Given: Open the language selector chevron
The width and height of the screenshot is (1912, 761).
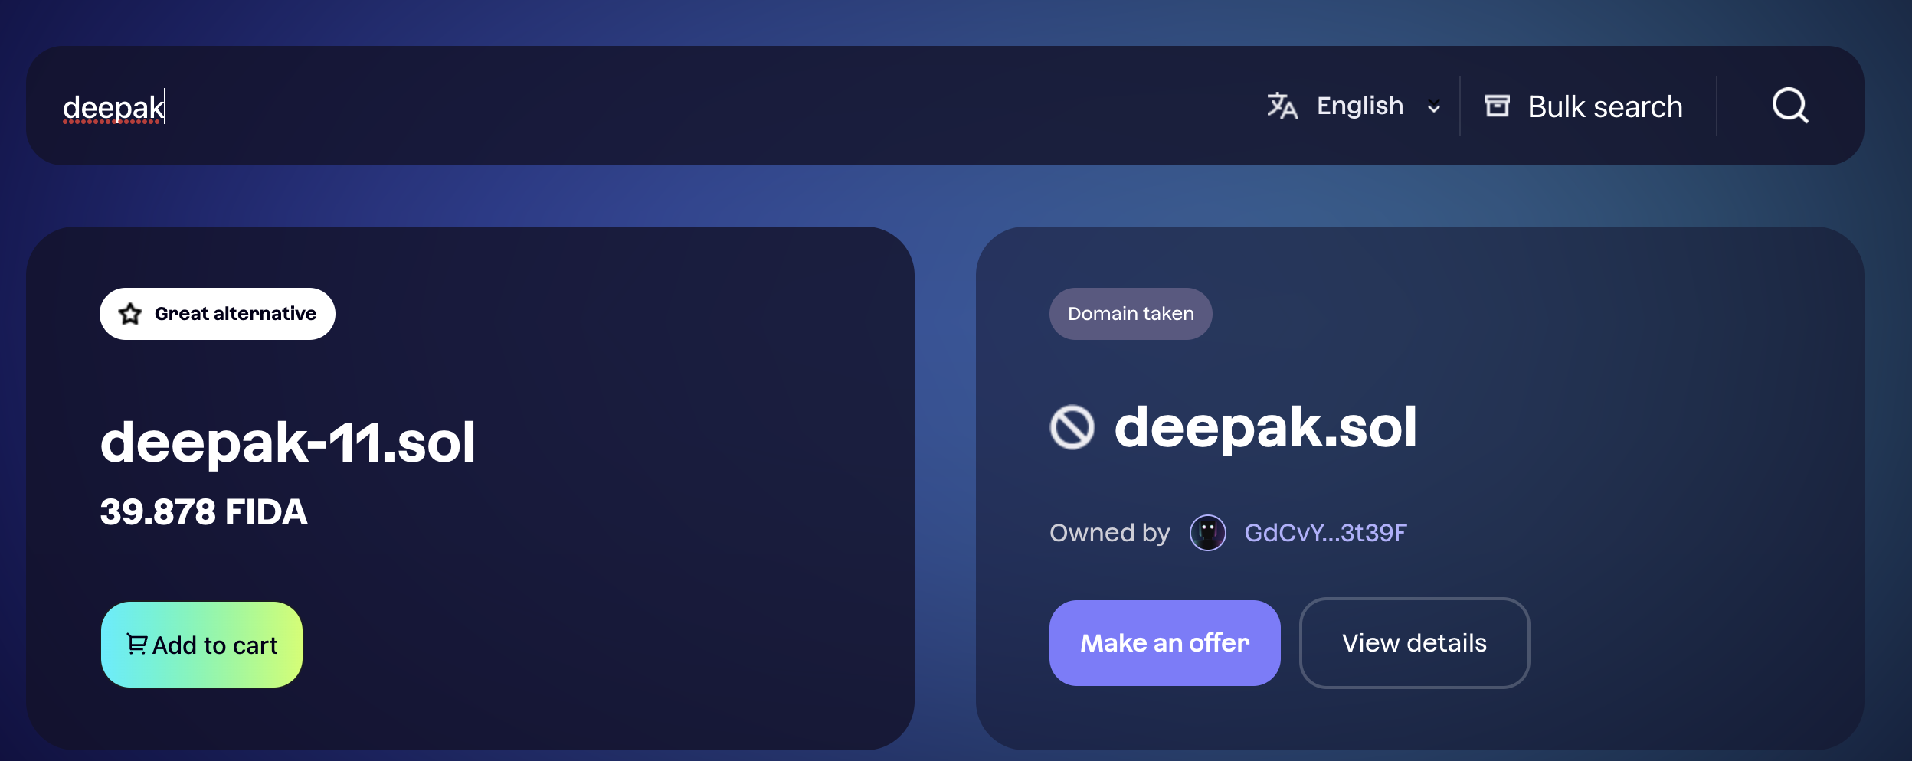Looking at the screenshot, I should 1434,106.
